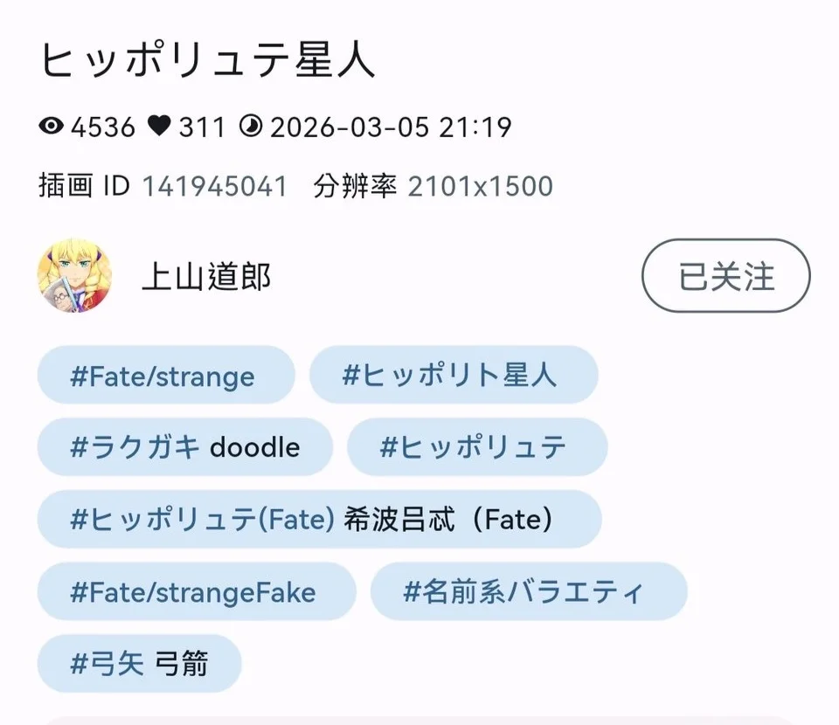839x725 pixels.
Task: Open artist name 上山道郎 profile
Action: (206, 277)
